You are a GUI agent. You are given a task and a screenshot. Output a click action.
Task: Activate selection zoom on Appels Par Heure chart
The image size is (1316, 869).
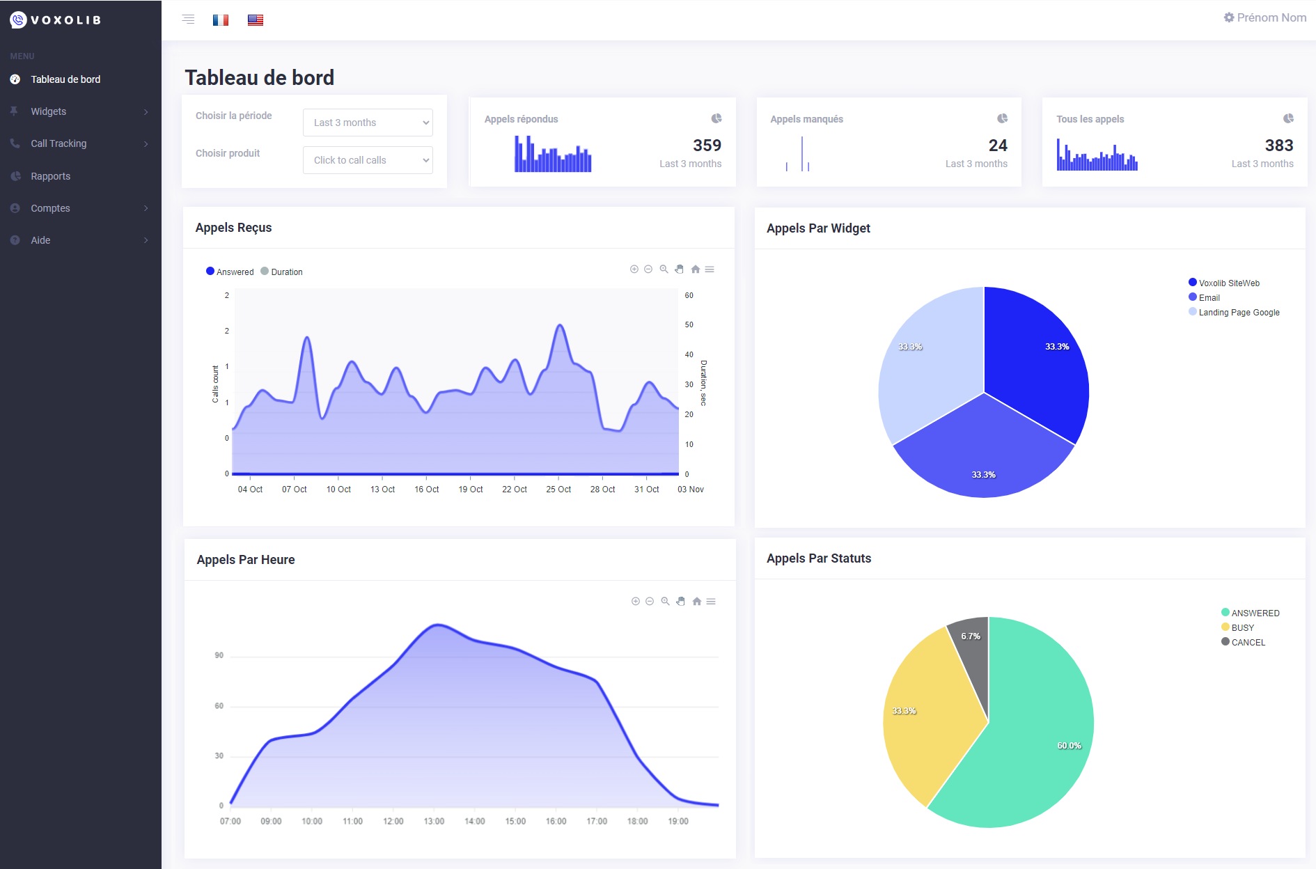665,602
